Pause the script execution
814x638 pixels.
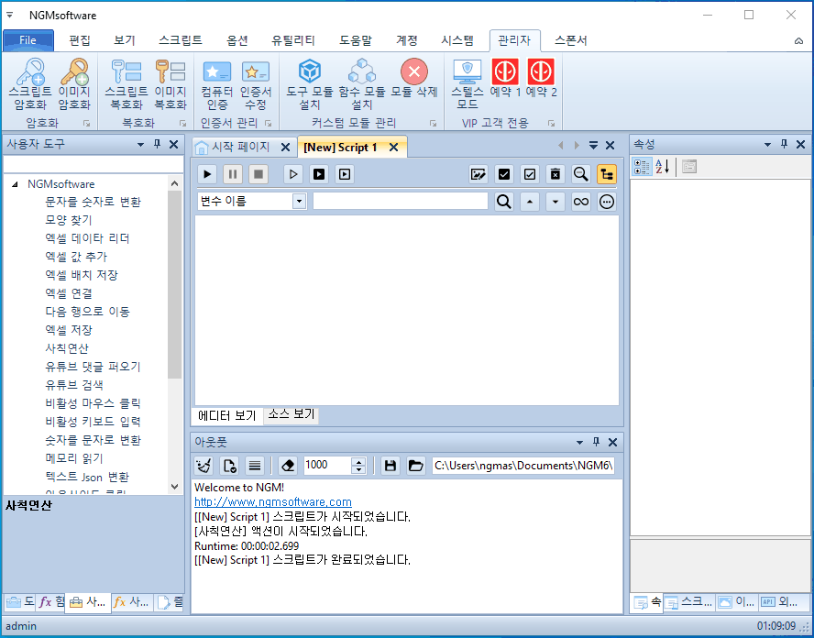tap(233, 174)
